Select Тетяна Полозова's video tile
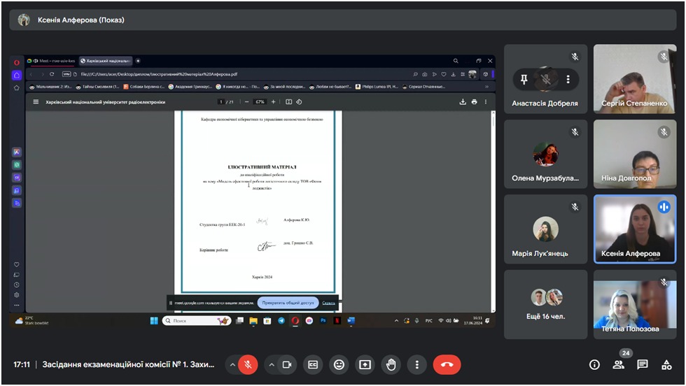 point(636,304)
